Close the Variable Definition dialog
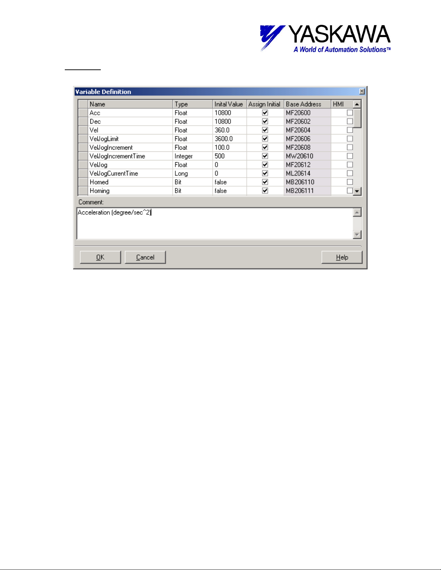 click(362, 91)
